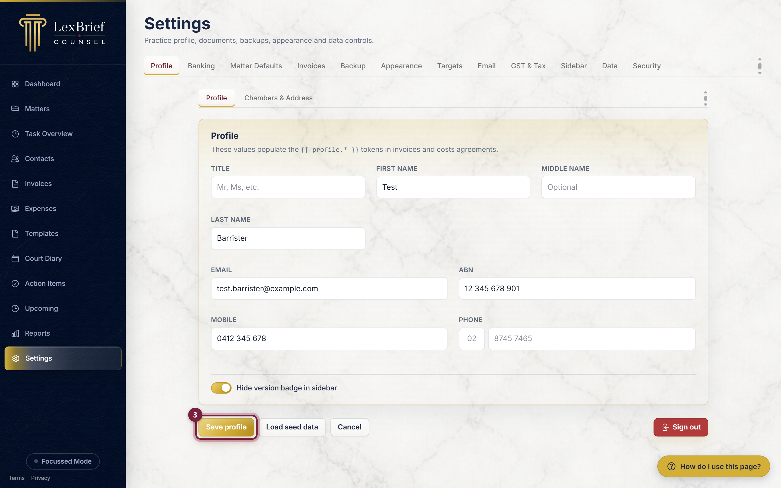Viewport: 781px width, 488px height.
Task: Click the Email input field
Action: tap(329, 288)
